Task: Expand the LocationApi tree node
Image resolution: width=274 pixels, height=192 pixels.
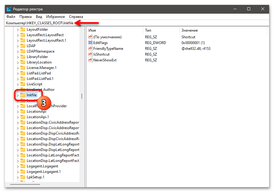Action: [x=17, y=111]
